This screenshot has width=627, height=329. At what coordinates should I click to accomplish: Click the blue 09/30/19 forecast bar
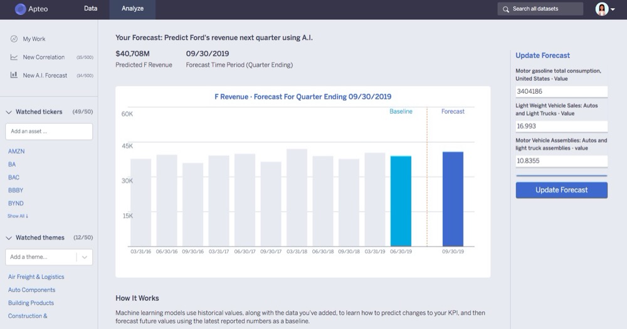(453, 198)
